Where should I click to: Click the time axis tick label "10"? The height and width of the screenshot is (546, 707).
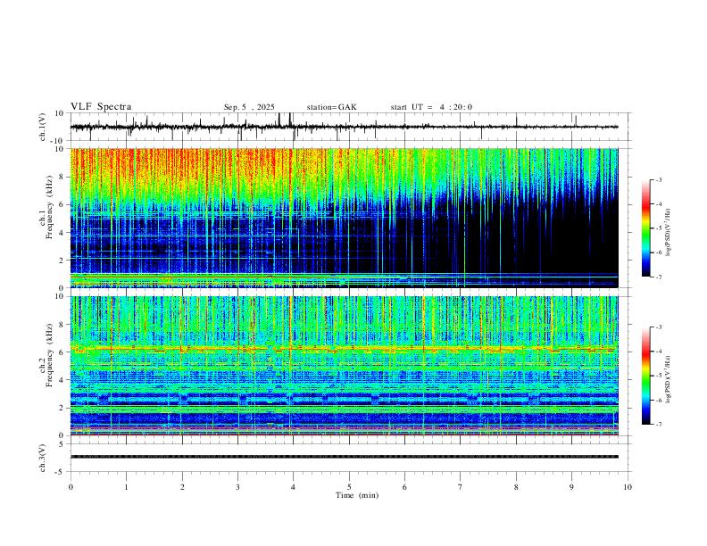[628, 487]
